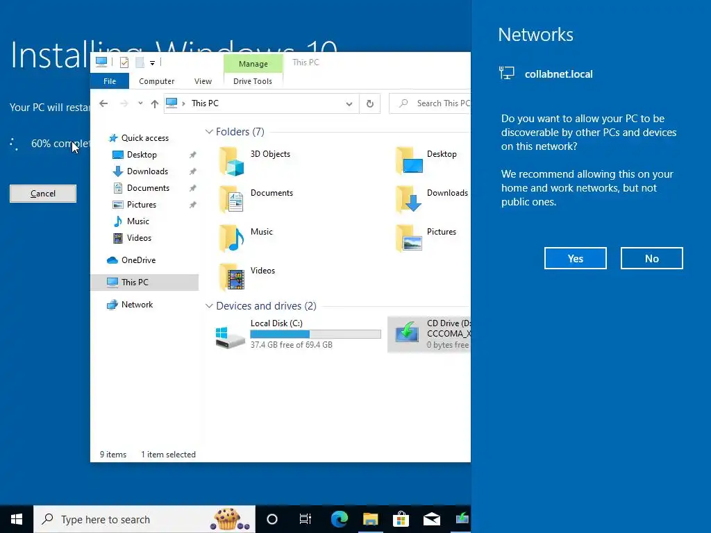Select the 3D Objects folder icon
Screen dimensions: 711x533
coord(232,161)
